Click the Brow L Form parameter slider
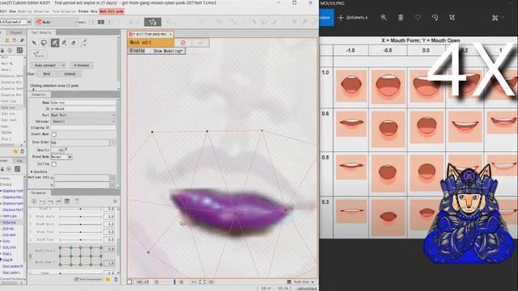The image size is (518, 291). (x=81, y=232)
